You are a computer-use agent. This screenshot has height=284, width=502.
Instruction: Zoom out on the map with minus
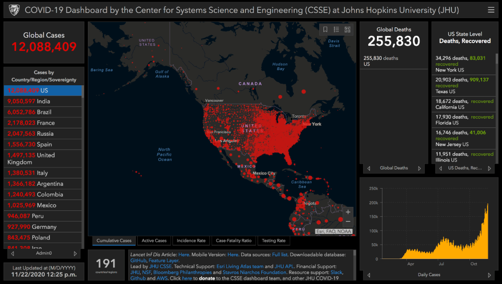coord(348,221)
